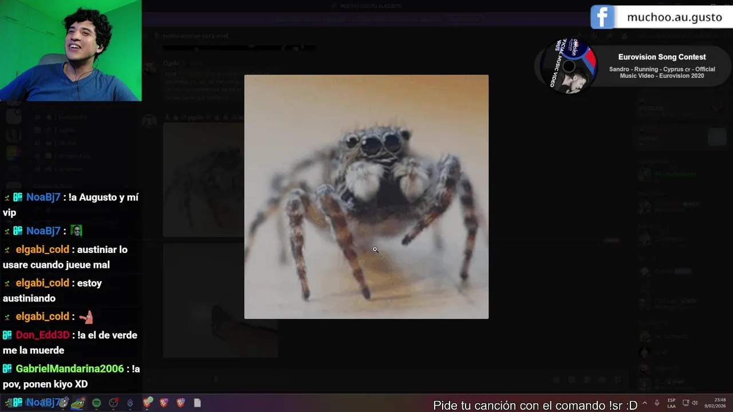Image resolution: width=733 pixels, height=412 pixels.
Task: Click the muchoo.au.gusto handle text
Action: coord(675,17)
